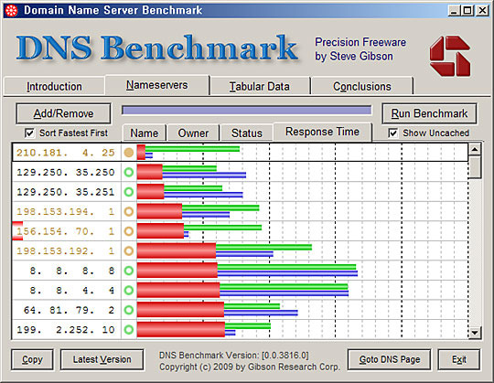The image size is (494, 383).
Task: Click the benchmark progress bar
Action: coord(247,111)
